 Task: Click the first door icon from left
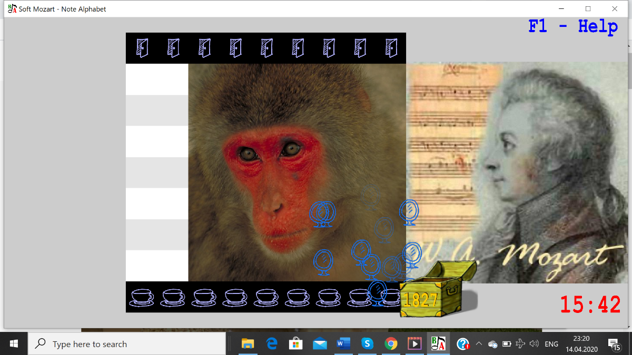(x=142, y=48)
